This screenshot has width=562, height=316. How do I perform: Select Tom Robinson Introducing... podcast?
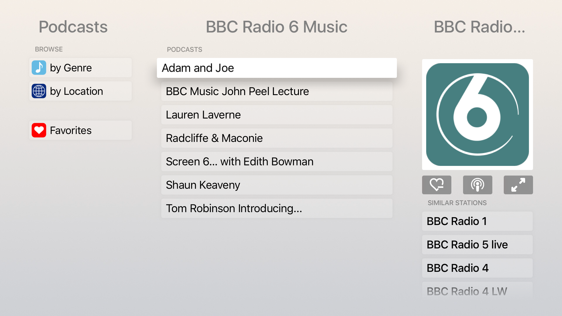click(277, 208)
